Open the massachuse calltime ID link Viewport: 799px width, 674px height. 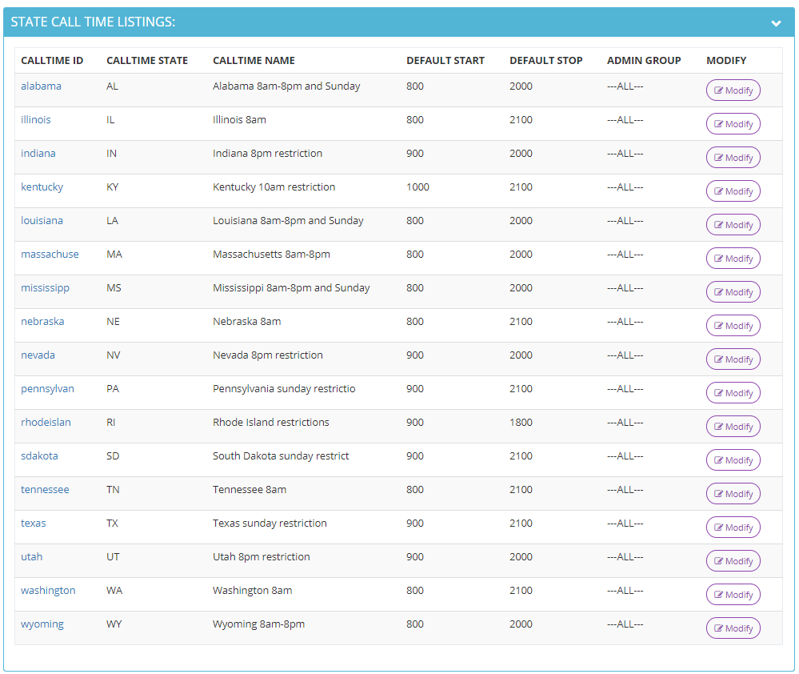point(50,255)
